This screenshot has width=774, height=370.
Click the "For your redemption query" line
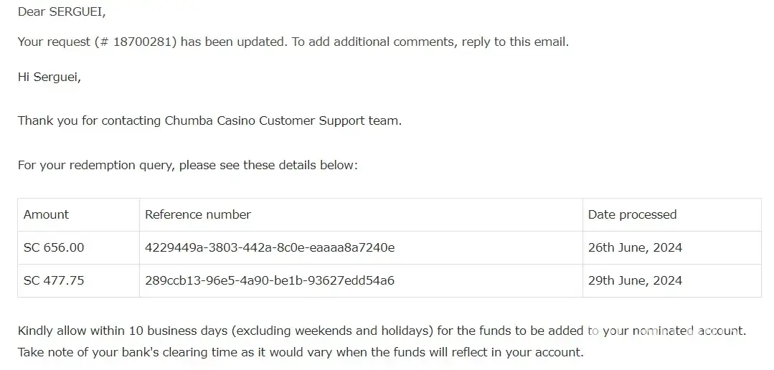coord(187,165)
